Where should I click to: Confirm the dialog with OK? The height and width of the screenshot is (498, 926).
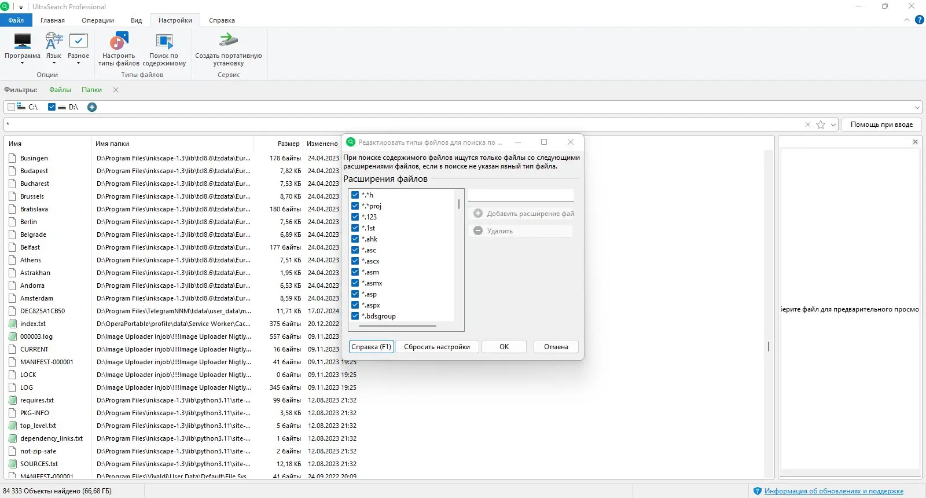504,347
